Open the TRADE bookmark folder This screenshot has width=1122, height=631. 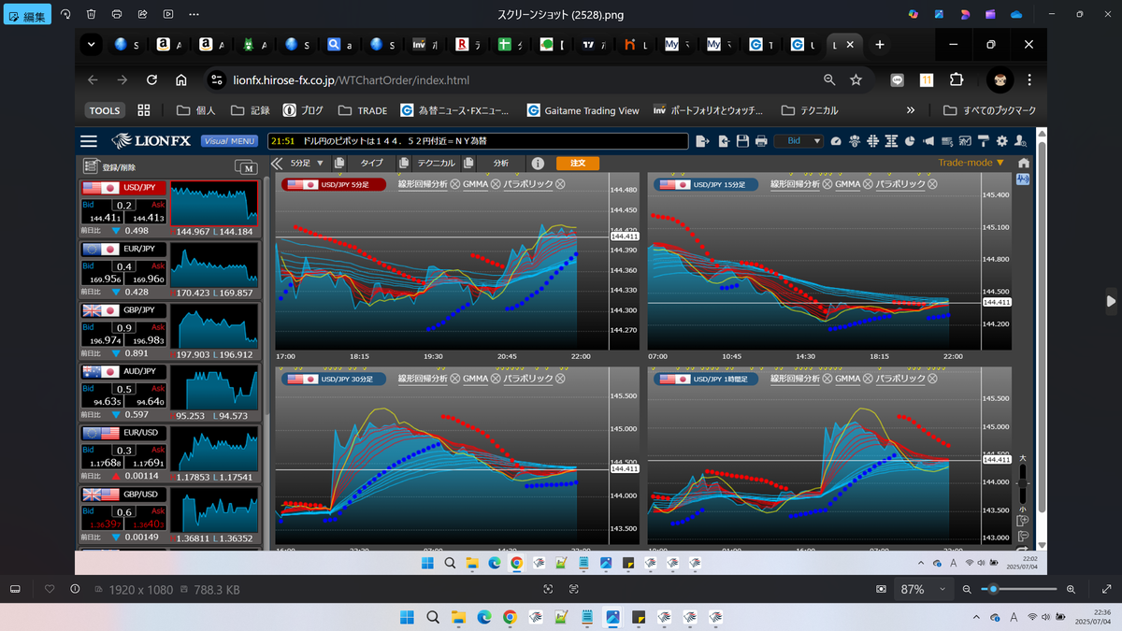362,110
